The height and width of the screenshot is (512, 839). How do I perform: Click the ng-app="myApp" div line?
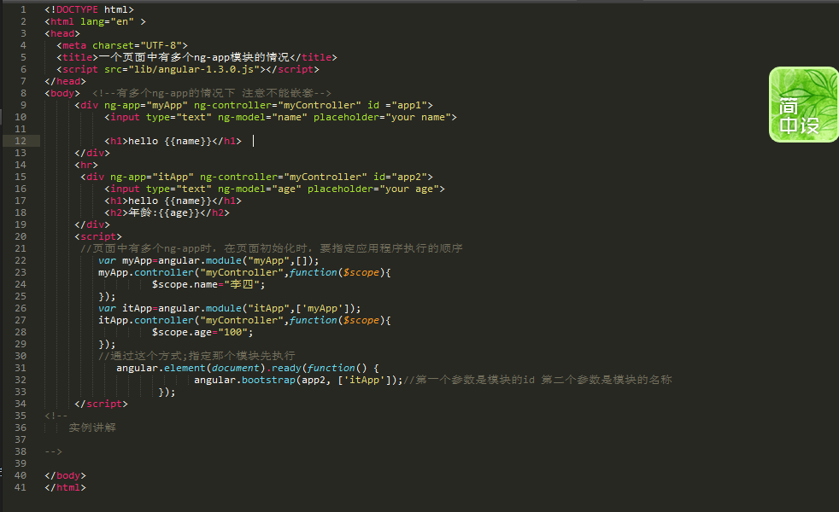pyautogui.click(x=254, y=105)
